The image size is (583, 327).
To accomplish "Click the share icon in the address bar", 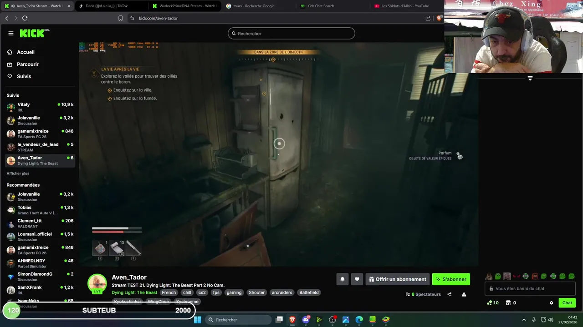I will coord(428,18).
